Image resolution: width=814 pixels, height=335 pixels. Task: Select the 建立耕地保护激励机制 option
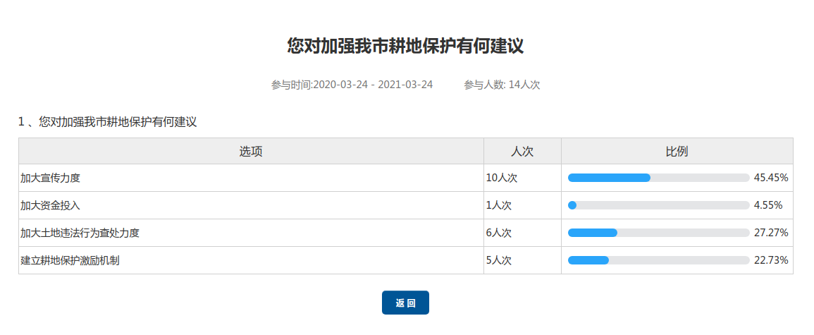pyautogui.click(x=70, y=260)
